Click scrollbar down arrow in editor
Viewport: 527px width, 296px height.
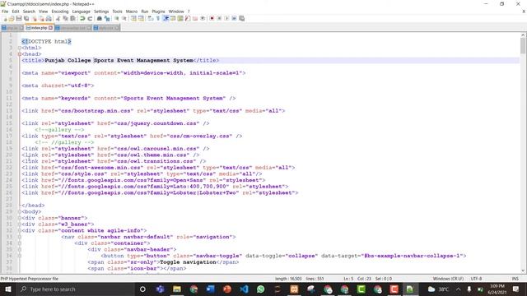point(523,271)
